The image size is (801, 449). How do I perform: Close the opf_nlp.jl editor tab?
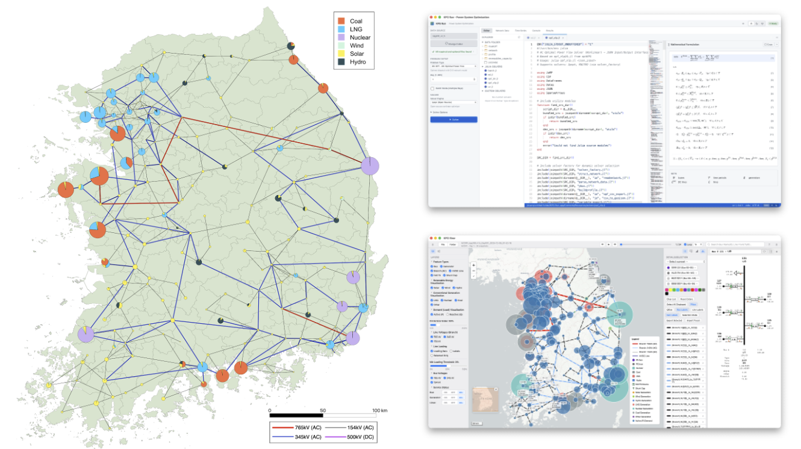[563, 37]
